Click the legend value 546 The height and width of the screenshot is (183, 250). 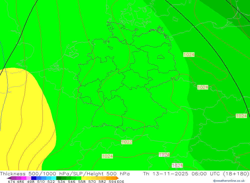(71, 182)
